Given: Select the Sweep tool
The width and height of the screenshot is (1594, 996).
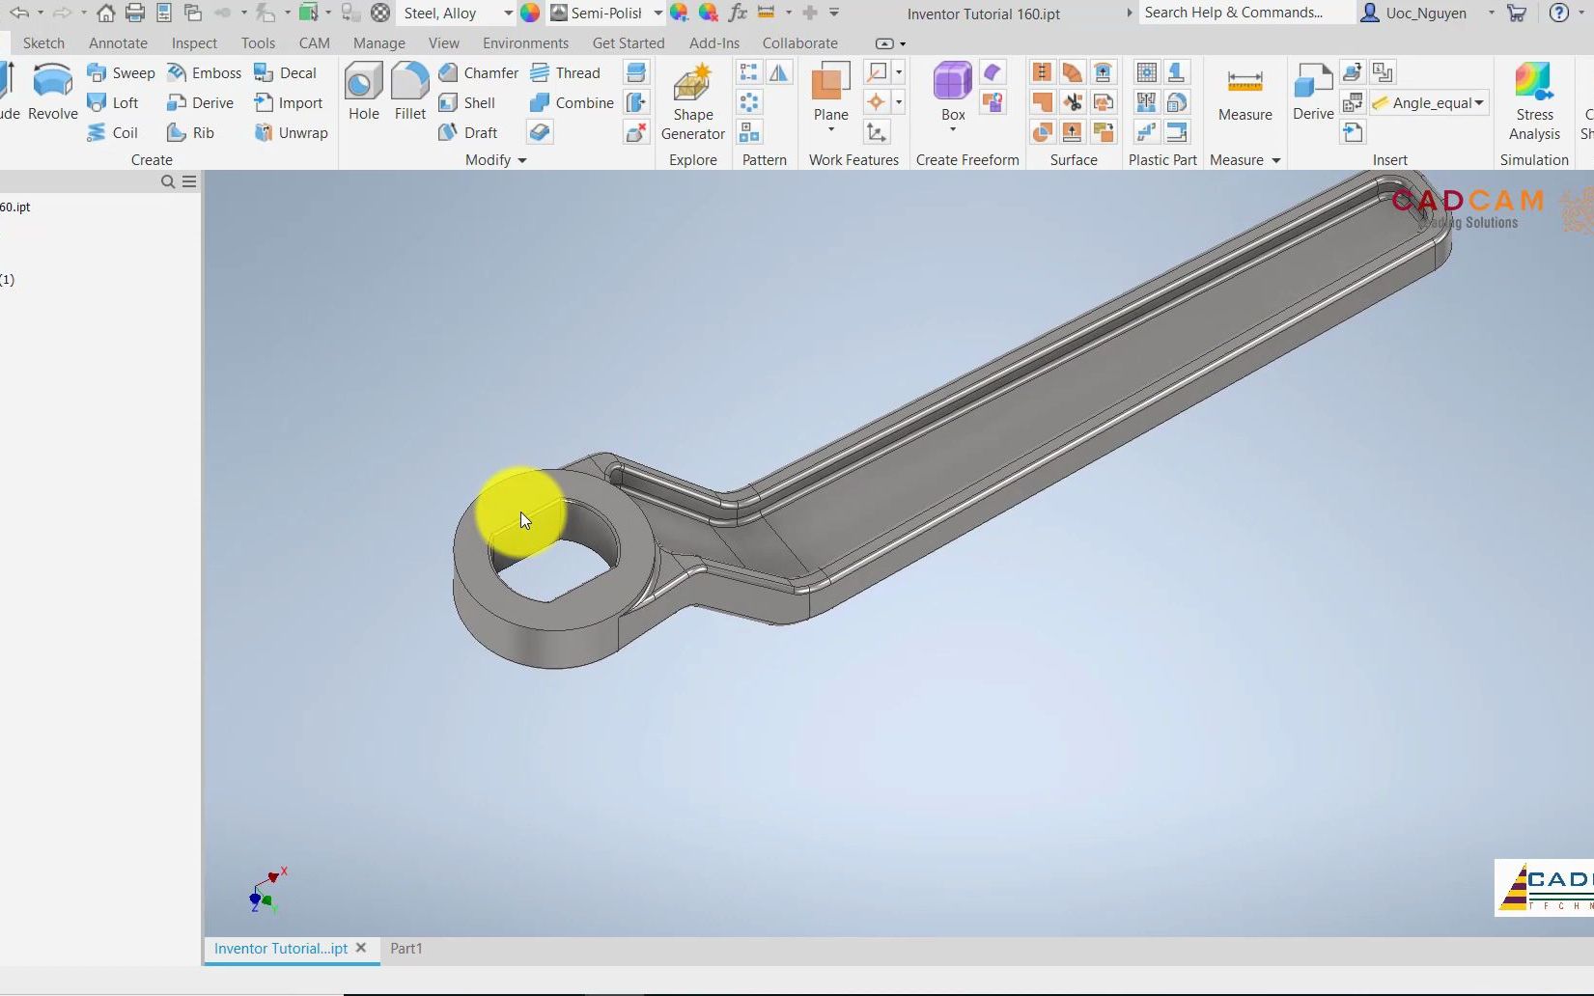Looking at the screenshot, I should pyautogui.click(x=121, y=72).
